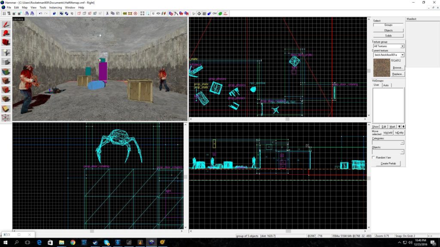Enable the Random Yaw checkbox

coord(374,158)
